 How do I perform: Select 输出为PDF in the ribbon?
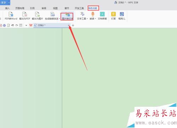point(25,16)
